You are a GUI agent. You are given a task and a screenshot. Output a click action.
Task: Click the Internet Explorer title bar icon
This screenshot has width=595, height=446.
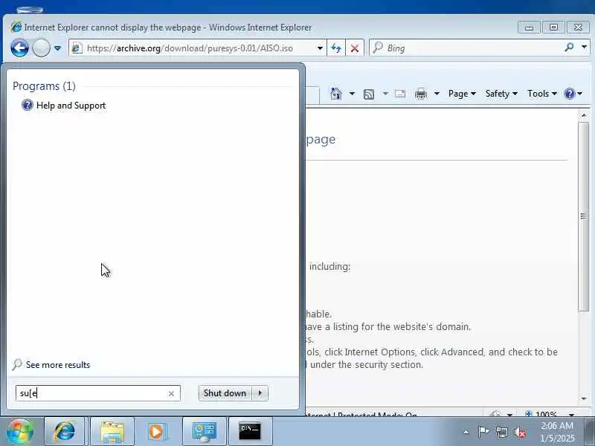[x=16, y=27]
